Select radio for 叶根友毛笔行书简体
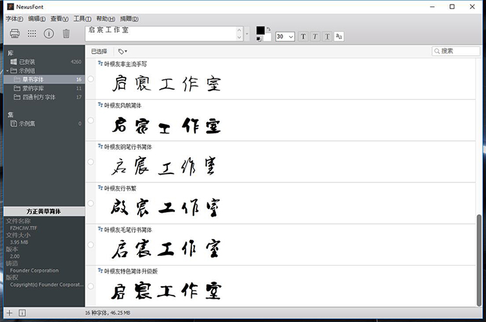 coord(91,245)
